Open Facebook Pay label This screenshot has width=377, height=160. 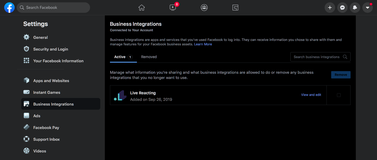tap(46, 127)
